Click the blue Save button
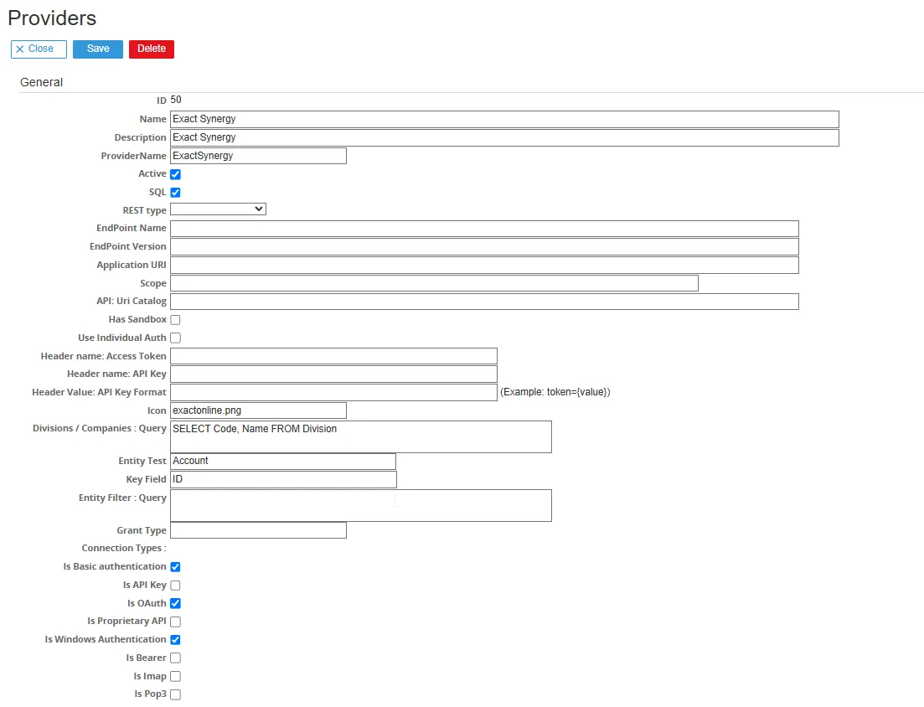 [98, 49]
